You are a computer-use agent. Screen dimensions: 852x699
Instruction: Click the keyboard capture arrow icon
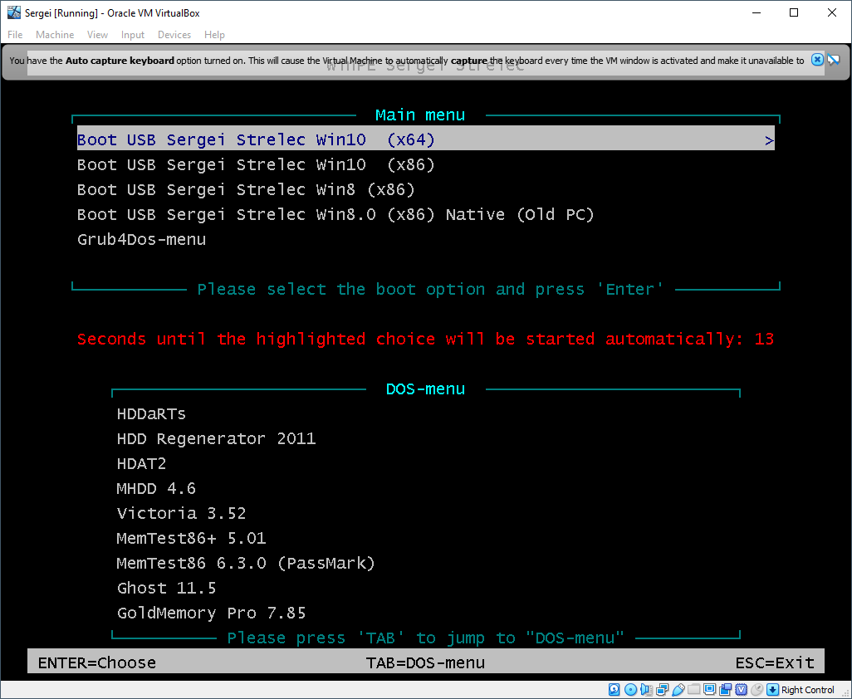point(772,689)
